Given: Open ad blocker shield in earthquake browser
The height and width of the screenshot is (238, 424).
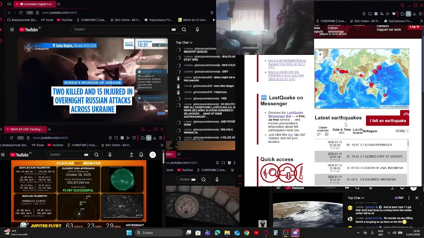Looking at the screenshot, I should click(x=376, y=14).
